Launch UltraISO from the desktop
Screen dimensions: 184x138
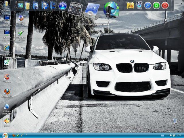coord(21,20)
